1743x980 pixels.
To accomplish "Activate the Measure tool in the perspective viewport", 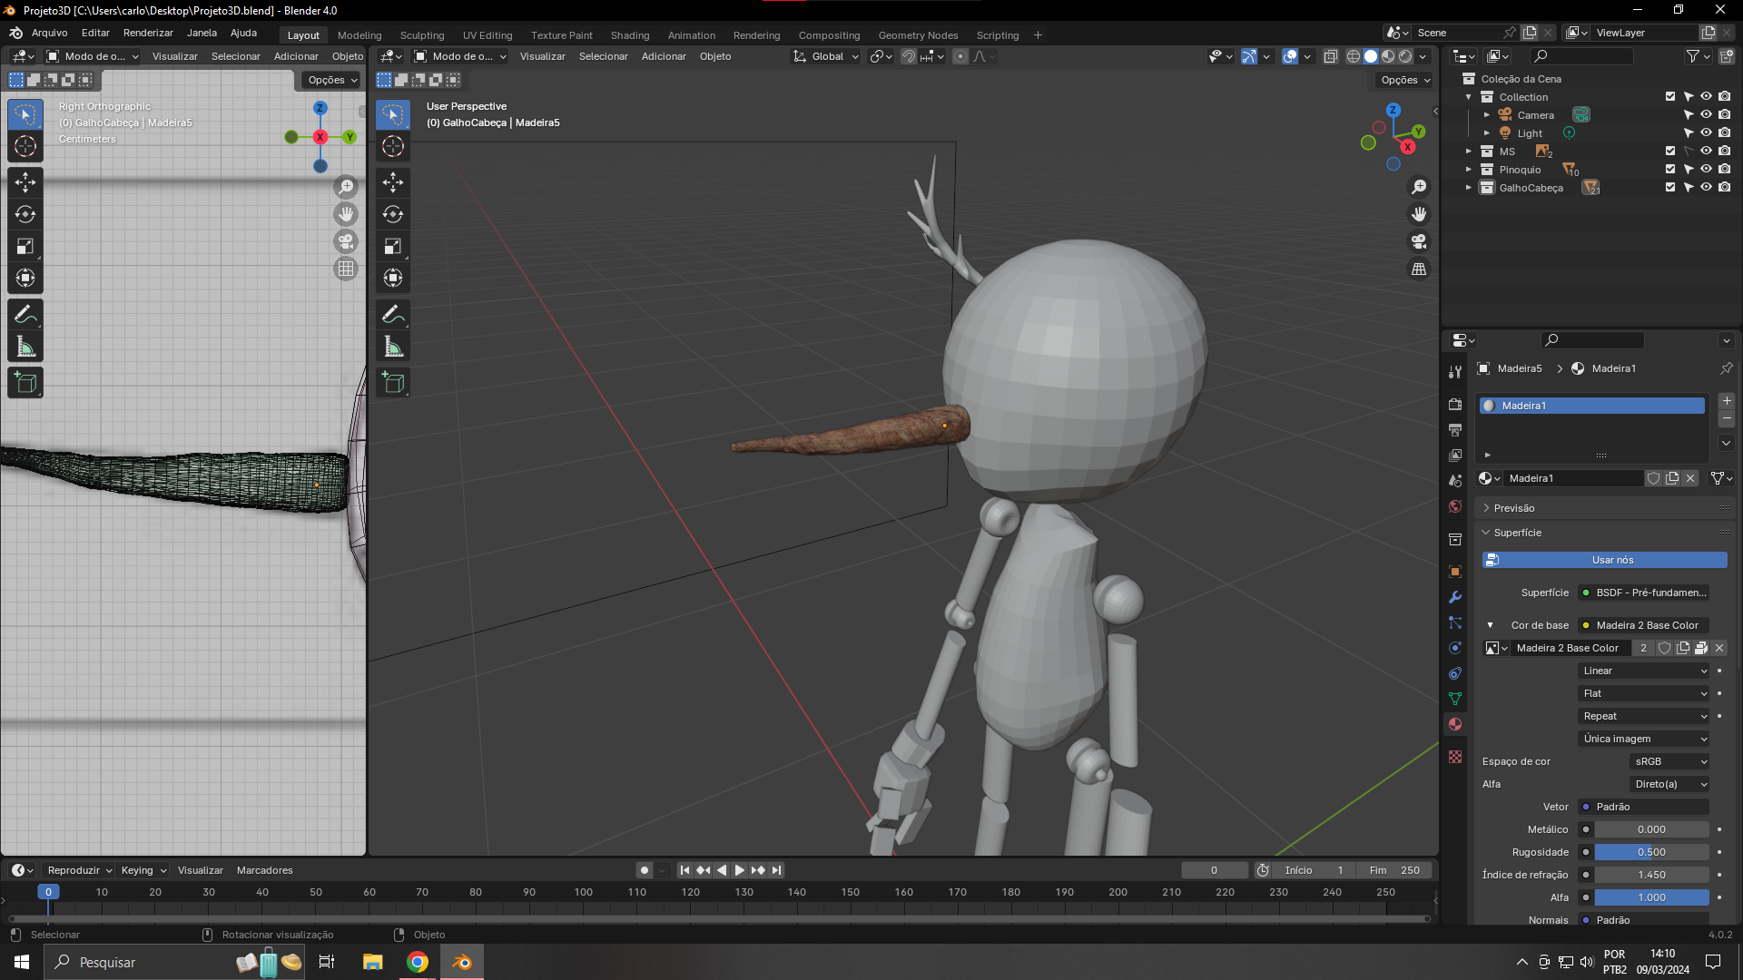I will (393, 347).
